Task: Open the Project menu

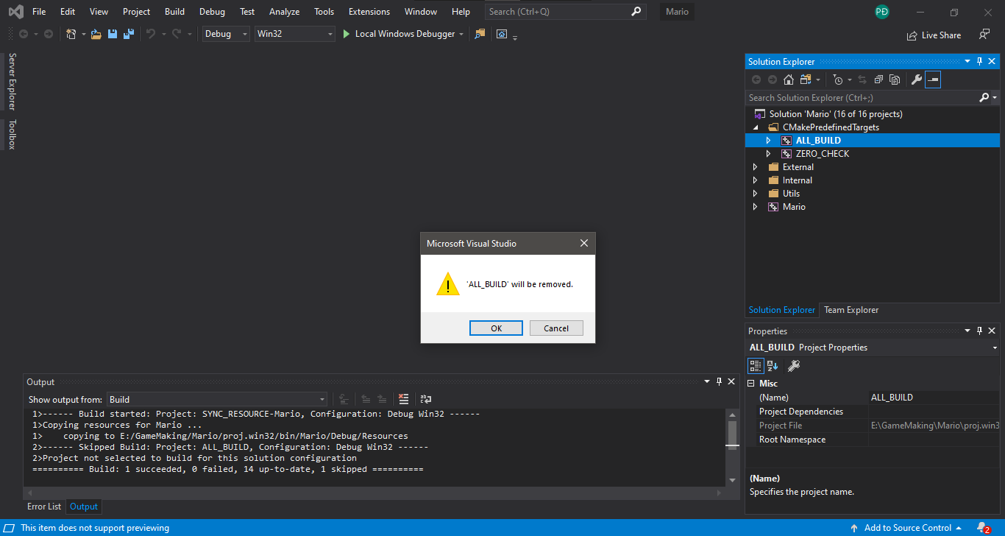Action: click(x=136, y=12)
